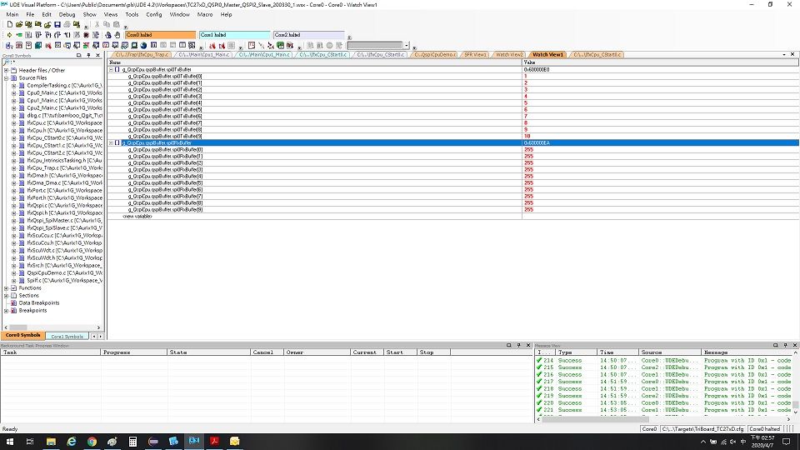Viewport: 800px width, 450px height.
Task: Switch to the Core1 halted core button
Action: [x=234, y=35]
